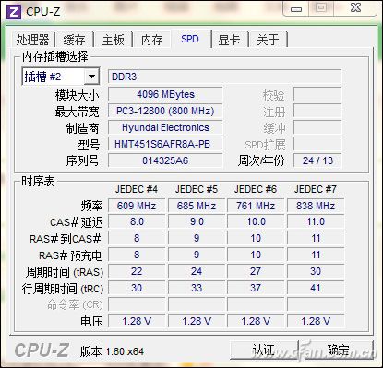Click the JEDEC #6 column header
The width and height of the screenshot is (383, 368).
coord(256,189)
